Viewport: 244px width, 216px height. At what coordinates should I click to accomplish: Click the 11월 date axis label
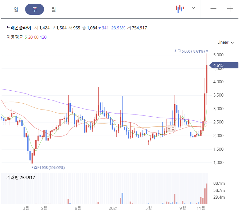point(201,208)
